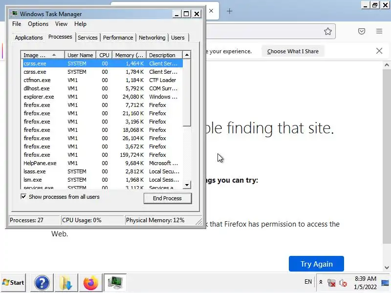Click process list scroll down arrow
The image size is (391, 293).
coord(187,185)
